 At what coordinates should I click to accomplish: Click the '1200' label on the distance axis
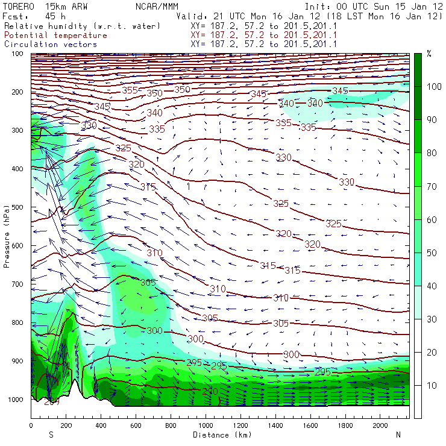240,426
